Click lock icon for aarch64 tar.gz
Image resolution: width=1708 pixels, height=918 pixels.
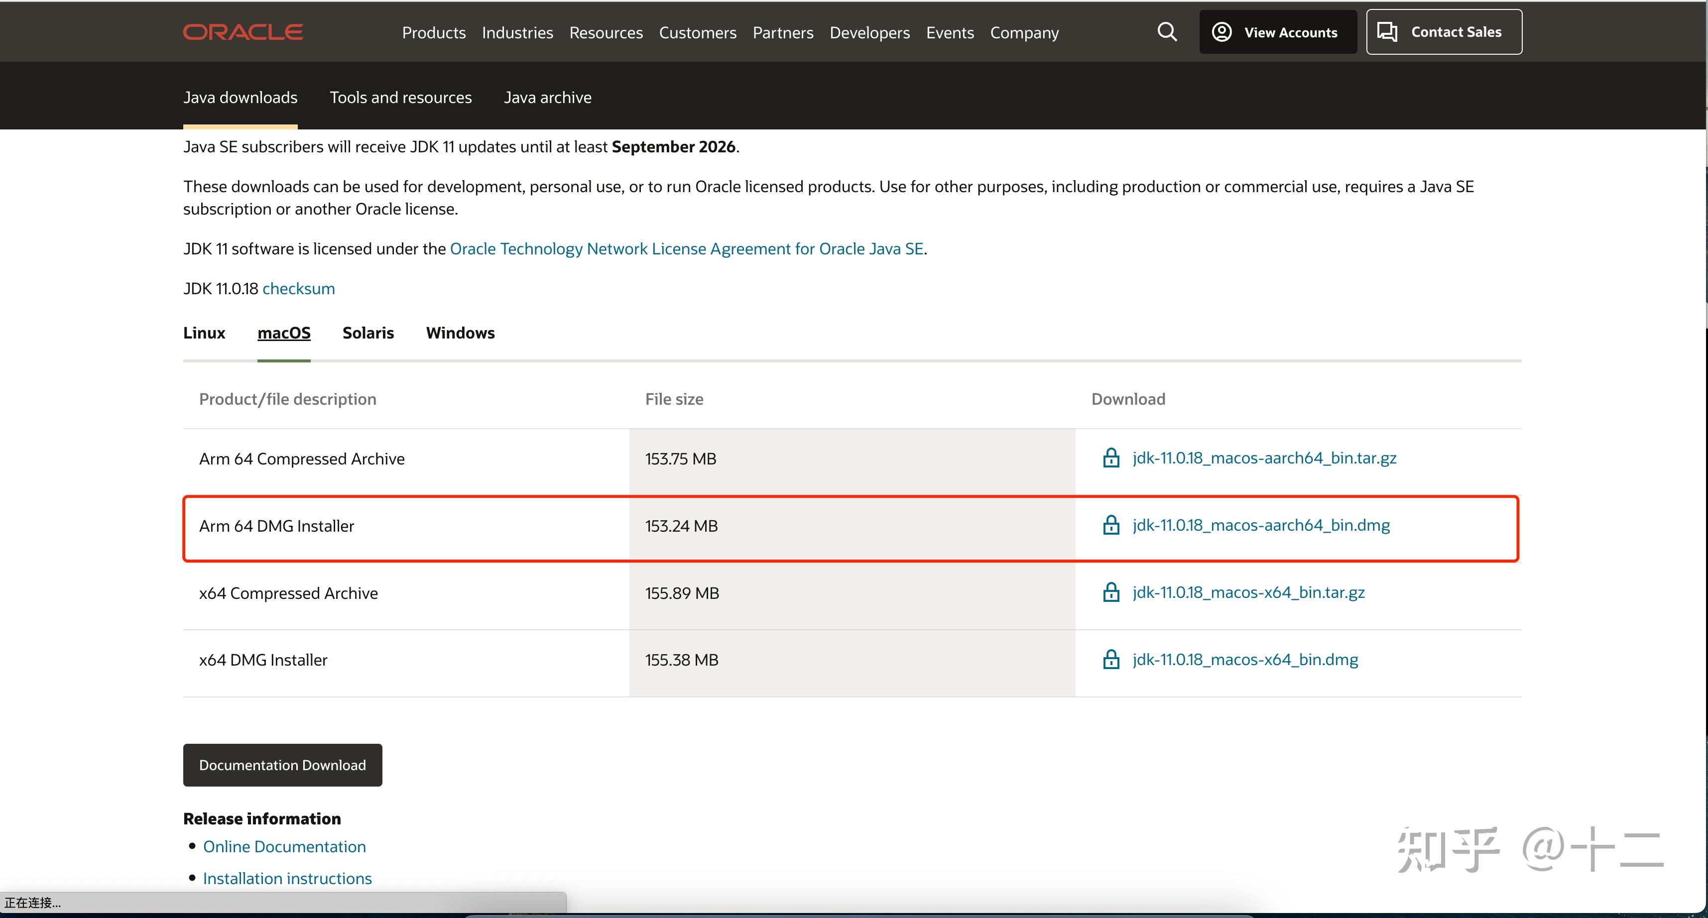click(1111, 458)
